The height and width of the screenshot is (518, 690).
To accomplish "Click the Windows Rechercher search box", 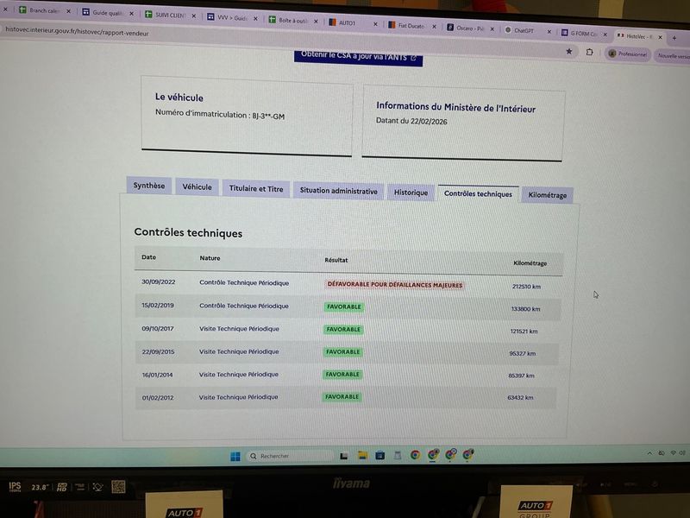I will (x=290, y=456).
